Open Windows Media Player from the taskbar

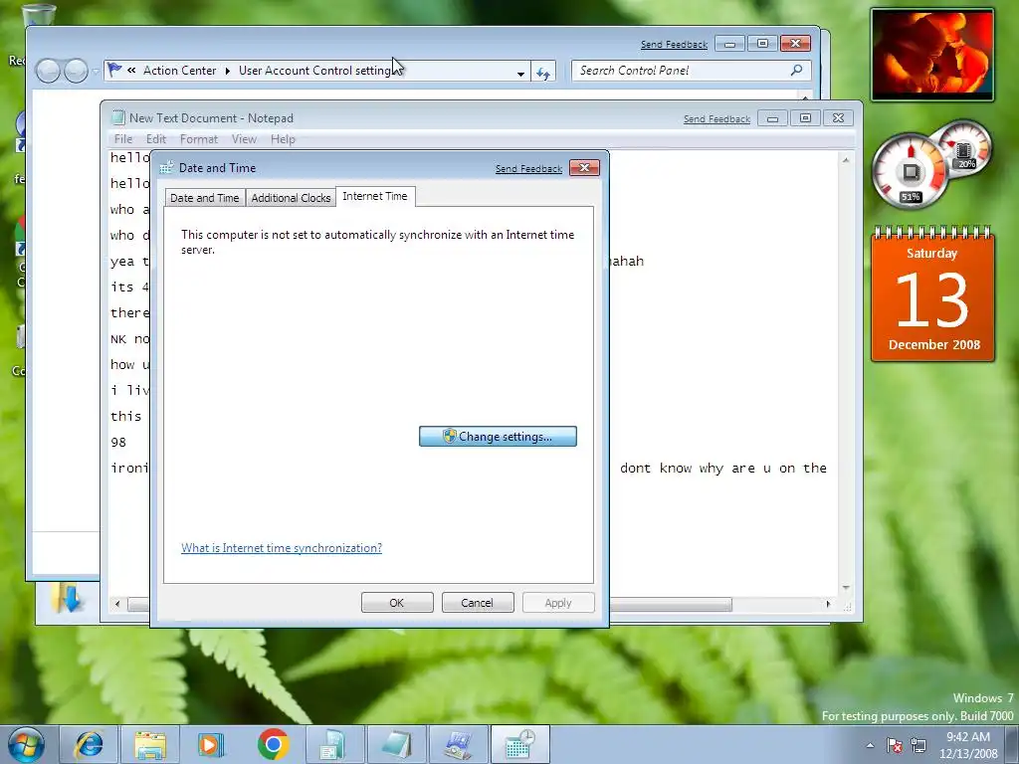pos(211,744)
